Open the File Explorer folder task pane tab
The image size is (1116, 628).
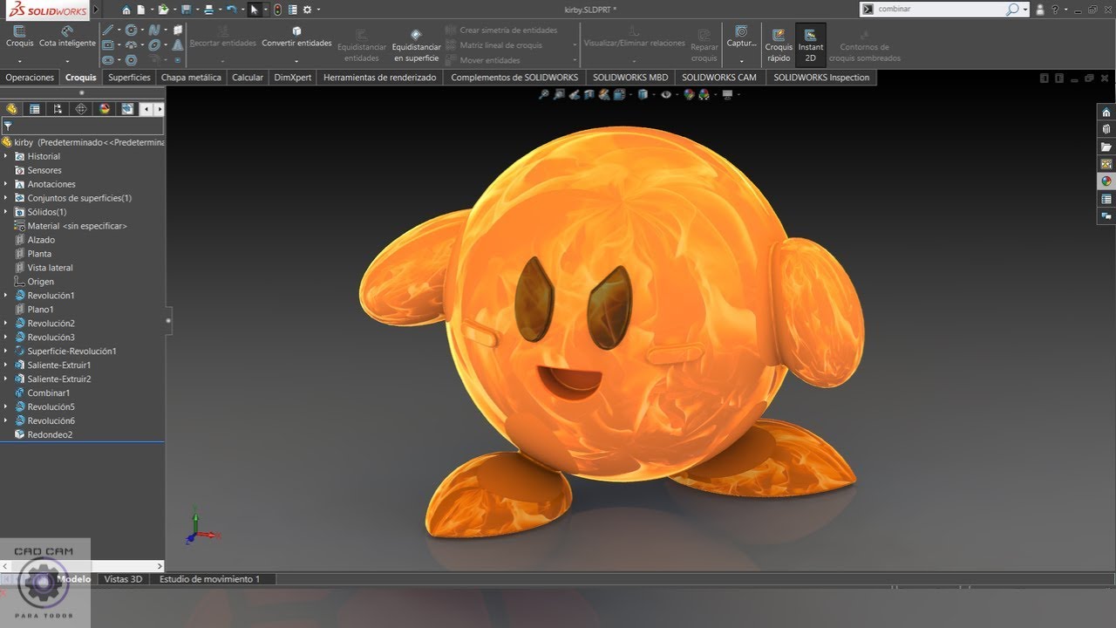click(x=1106, y=147)
